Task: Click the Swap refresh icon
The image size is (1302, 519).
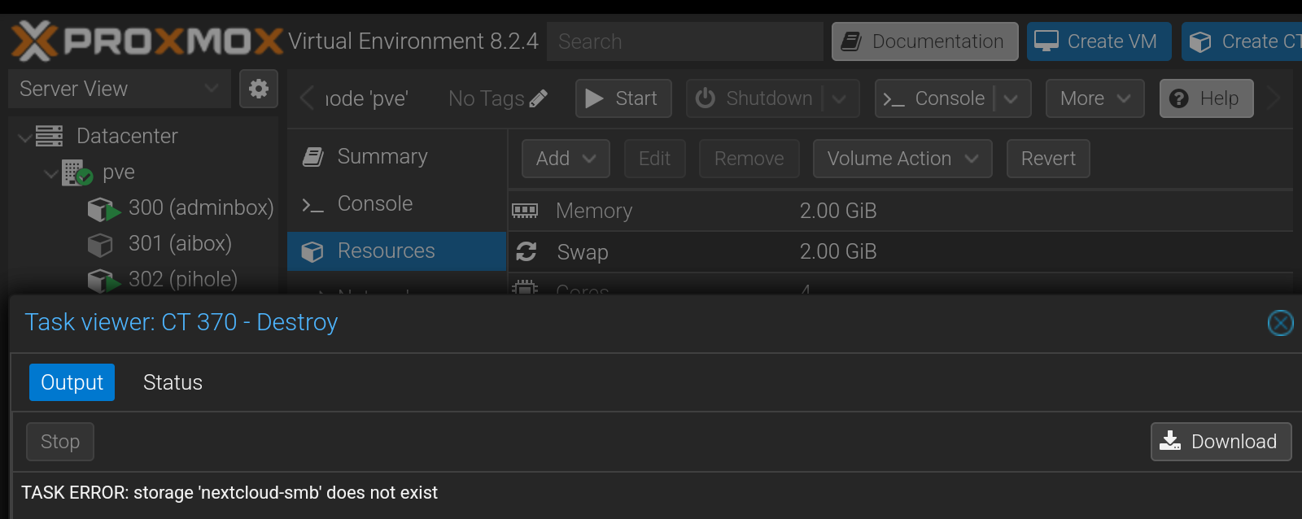Action: 526,252
